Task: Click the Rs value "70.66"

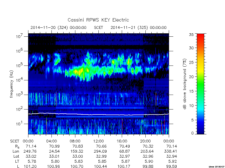Action: [x=101, y=146]
